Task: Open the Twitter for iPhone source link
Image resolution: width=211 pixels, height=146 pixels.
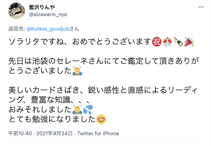Action: [x=98, y=133]
